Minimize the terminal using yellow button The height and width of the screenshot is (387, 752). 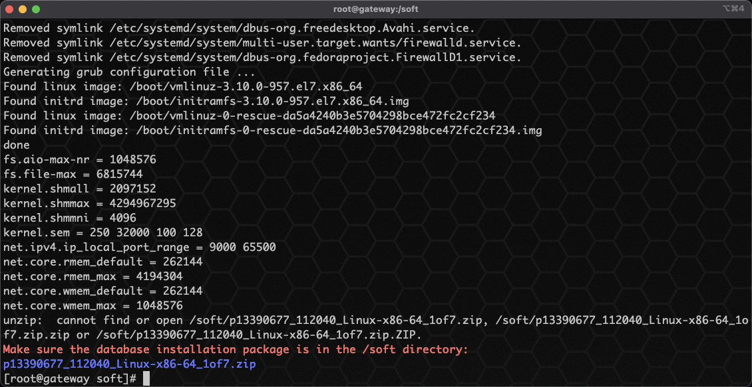click(x=23, y=9)
